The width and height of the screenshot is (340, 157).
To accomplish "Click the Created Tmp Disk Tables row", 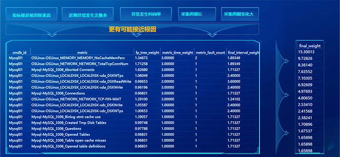I will coord(68,123).
